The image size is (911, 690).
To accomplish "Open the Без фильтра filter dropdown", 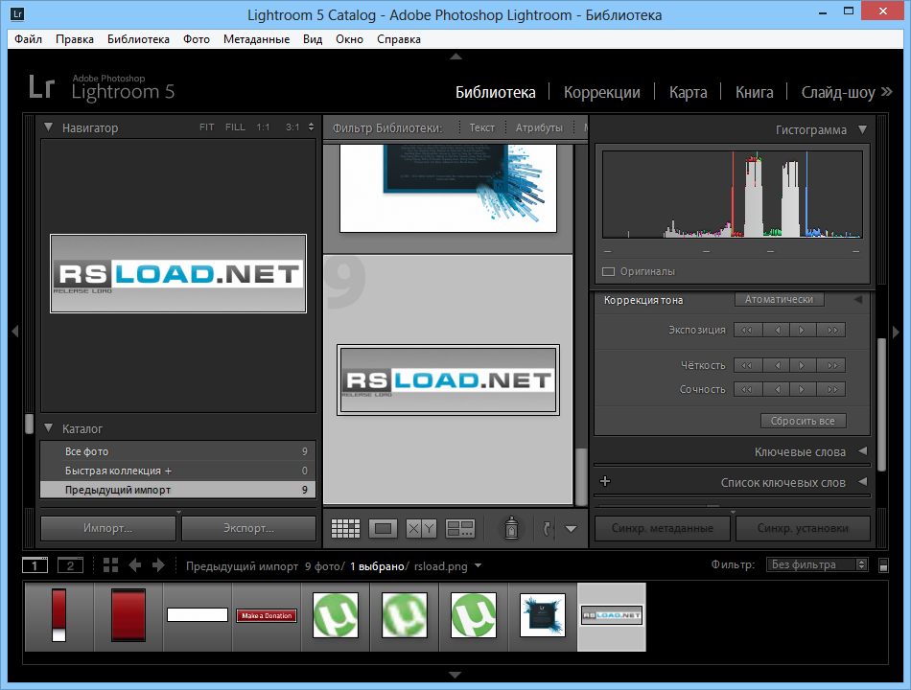I will click(817, 564).
